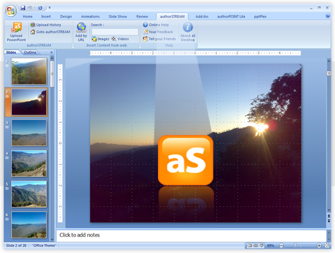
Task: Select the authorSTREAM ribbon tab
Action: point(172,17)
